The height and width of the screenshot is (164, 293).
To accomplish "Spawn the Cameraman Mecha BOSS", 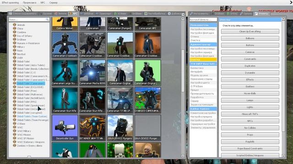I will tap(92, 72).
